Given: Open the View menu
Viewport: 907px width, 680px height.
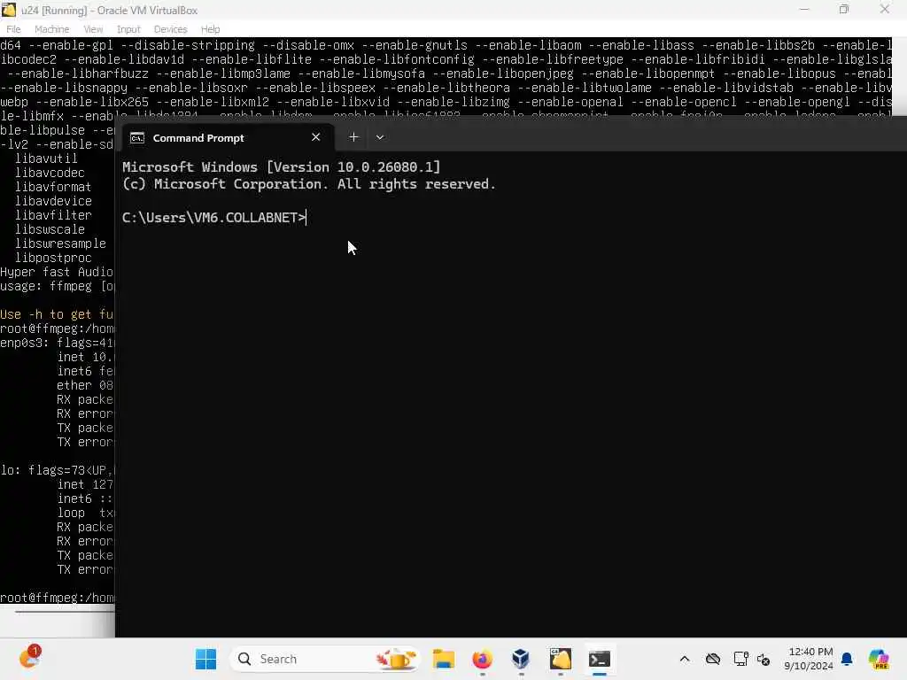Looking at the screenshot, I should tap(93, 29).
